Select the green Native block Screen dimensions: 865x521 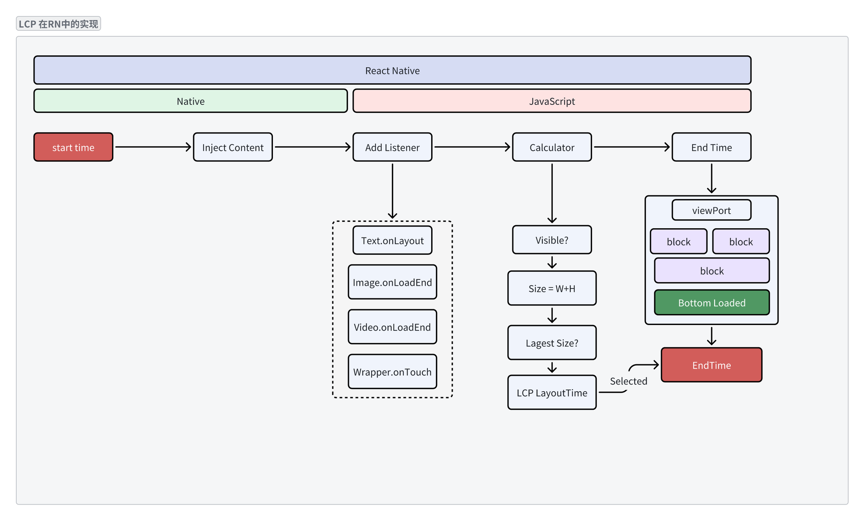pos(190,101)
